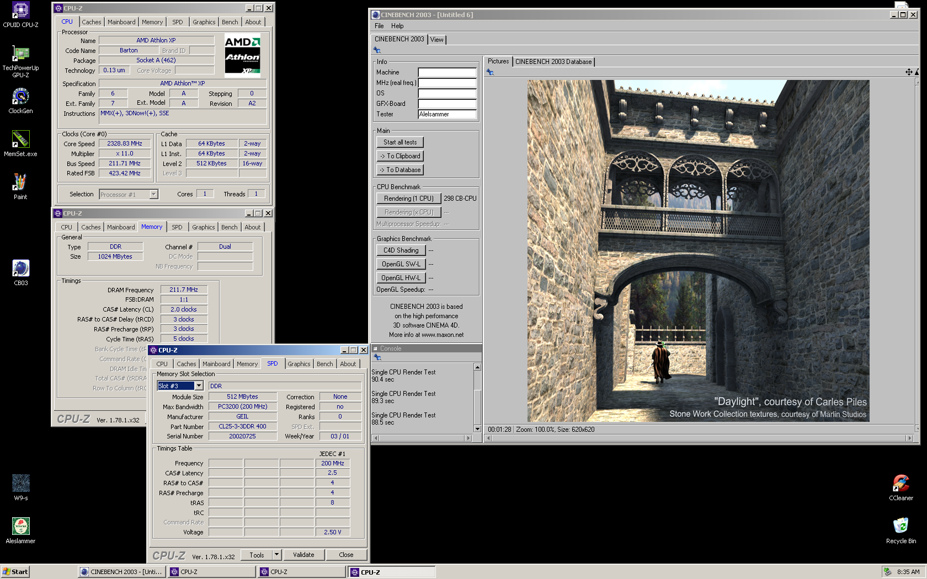Click the DRAM Frequency 211.7 MHz value
The width and height of the screenshot is (927, 579).
(184, 289)
